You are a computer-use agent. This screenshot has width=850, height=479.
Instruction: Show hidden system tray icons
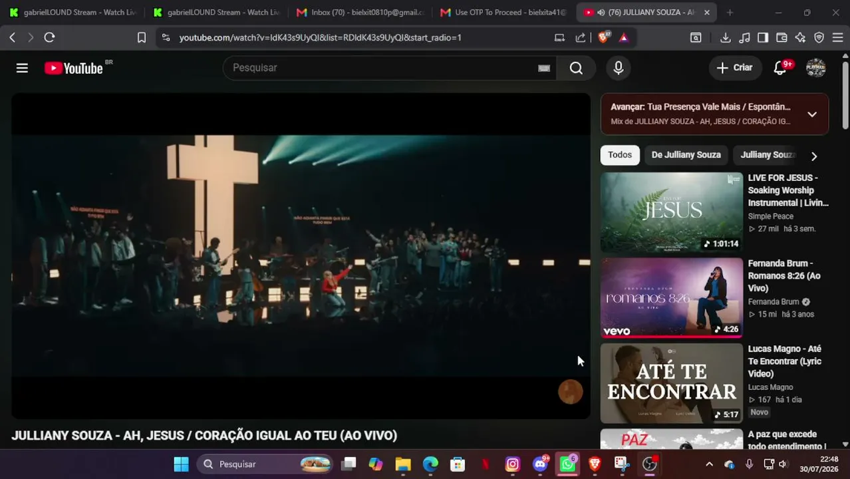[x=709, y=464]
